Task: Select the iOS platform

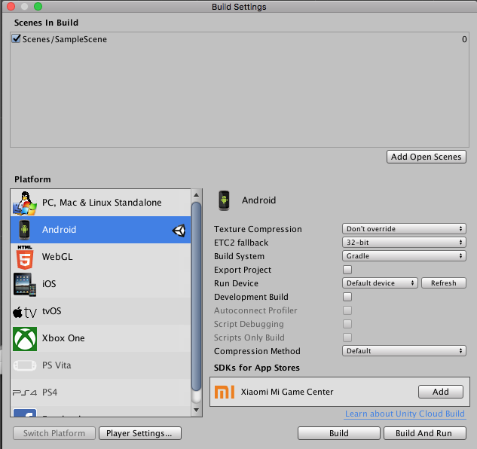Action: tap(101, 284)
